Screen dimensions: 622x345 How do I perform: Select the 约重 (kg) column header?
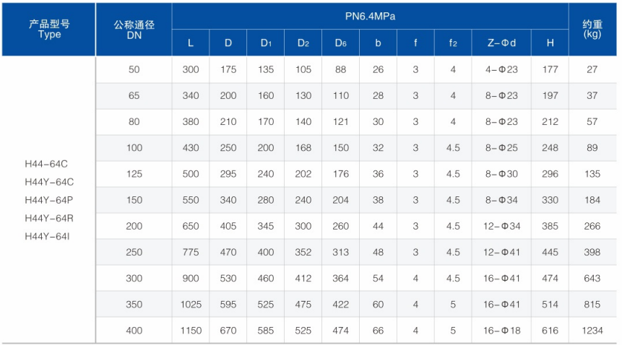tap(592, 30)
